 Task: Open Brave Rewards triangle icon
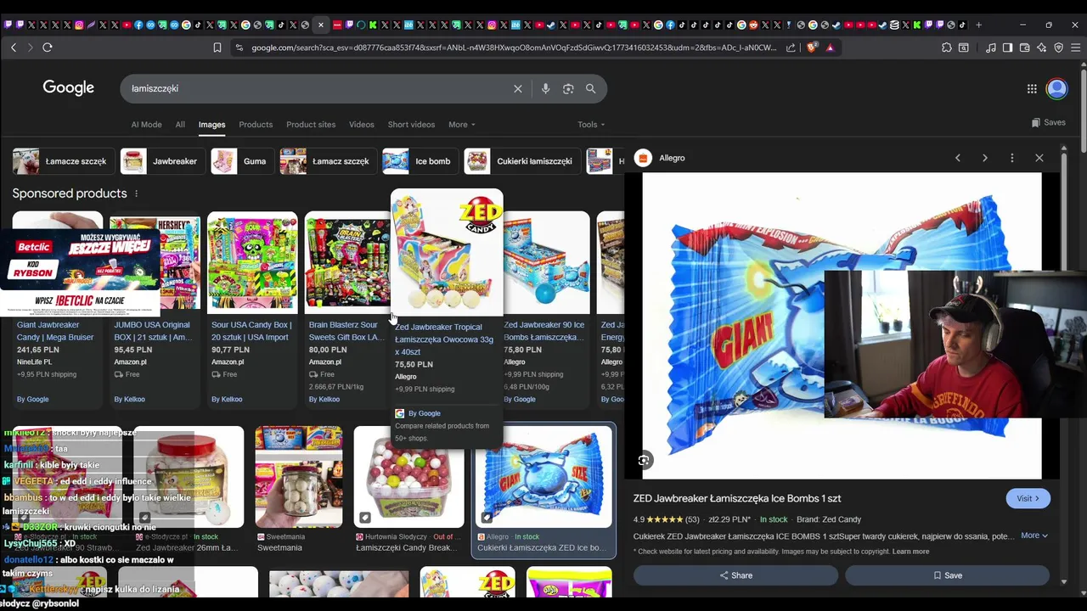click(831, 48)
